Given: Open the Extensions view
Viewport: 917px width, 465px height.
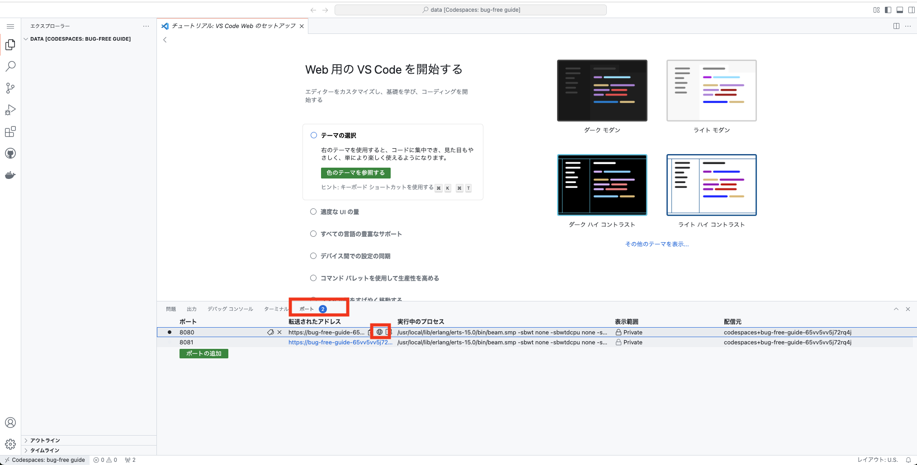Looking at the screenshot, I should (x=10, y=132).
